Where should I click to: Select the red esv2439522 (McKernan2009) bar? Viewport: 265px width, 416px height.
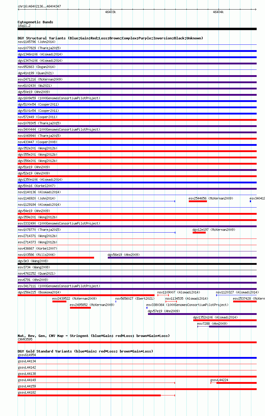tap(59, 301)
